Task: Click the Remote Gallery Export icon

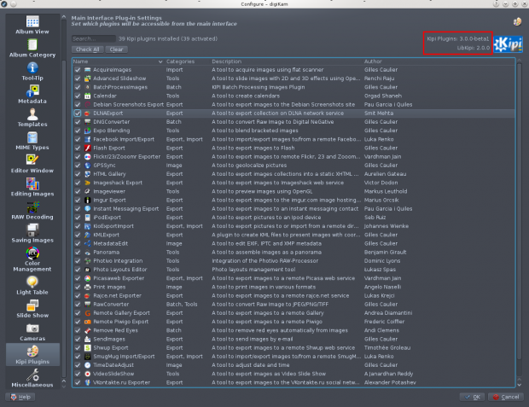Action: click(87, 313)
